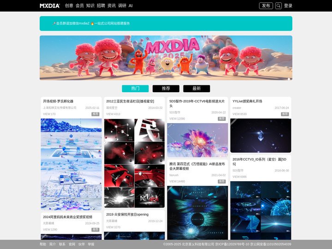Image resolution: width=332 pixels, height=249 pixels.
Task: Open the 帮助 footer link
Action: coord(43,244)
